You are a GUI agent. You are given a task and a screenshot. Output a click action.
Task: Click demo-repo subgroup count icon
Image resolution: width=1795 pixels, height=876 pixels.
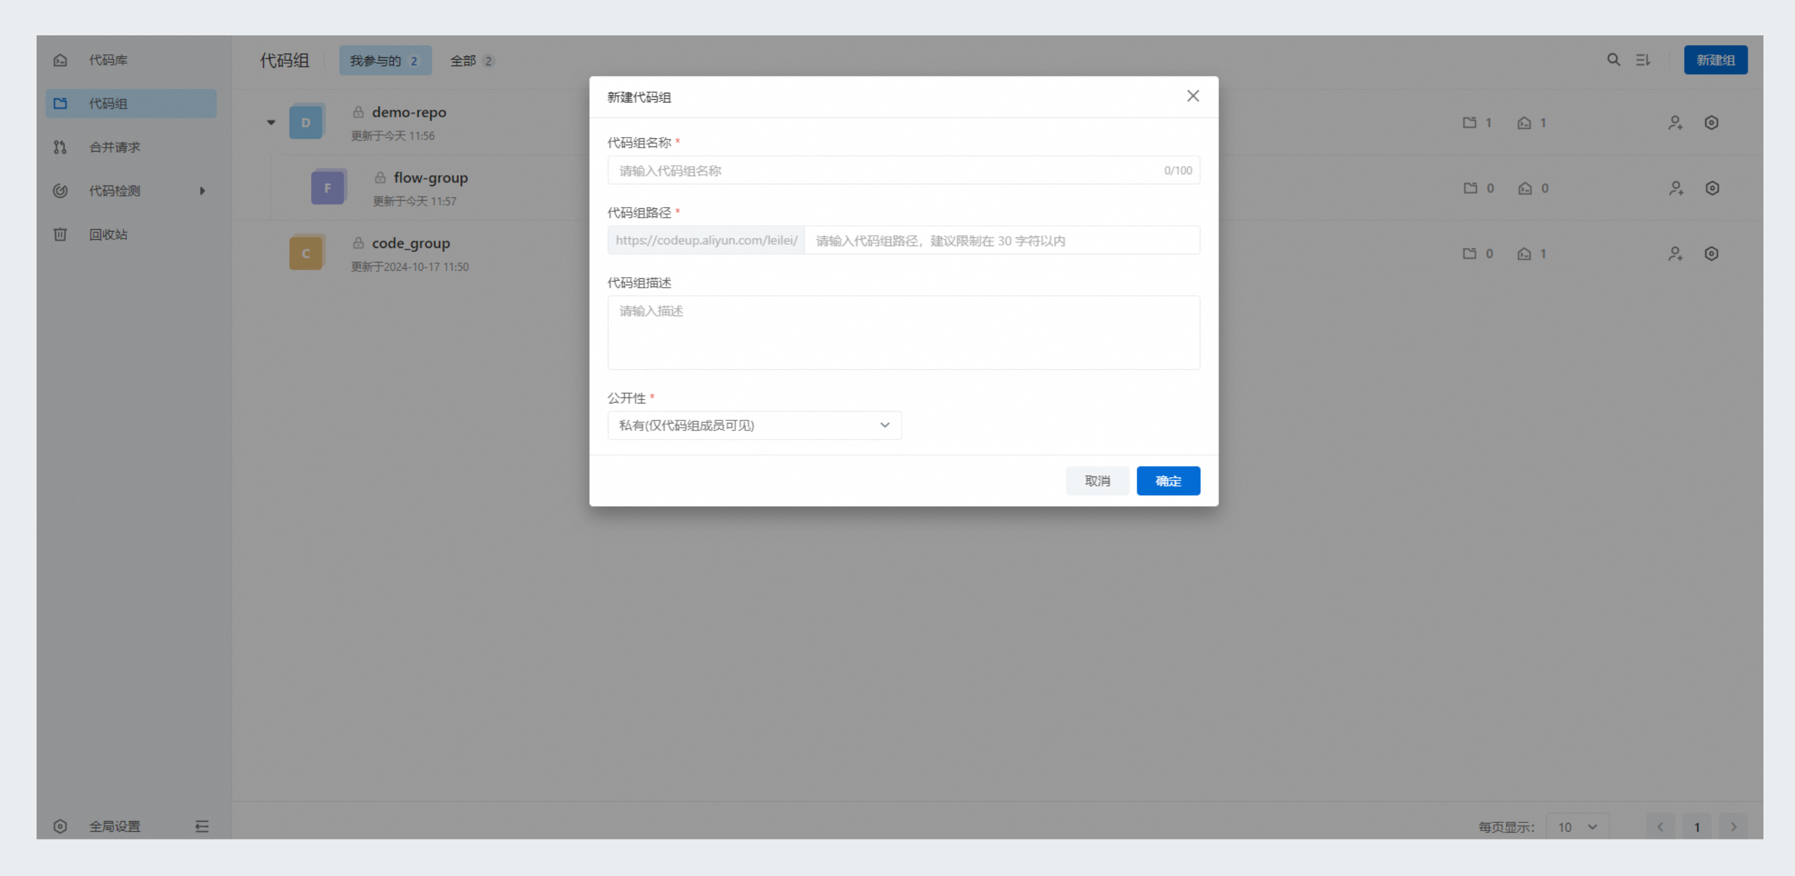point(1469,122)
